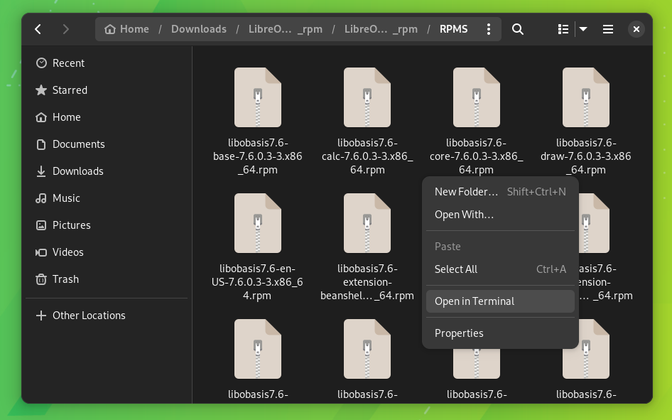Image resolution: width=672 pixels, height=420 pixels.
Task: Click Open With in the context menu
Action: click(464, 215)
